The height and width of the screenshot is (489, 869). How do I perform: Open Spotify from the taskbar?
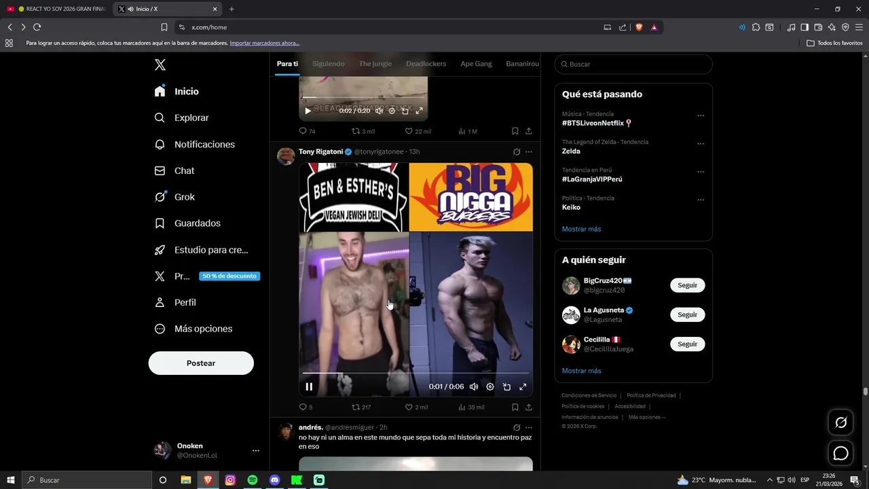click(x=253, y=480)
